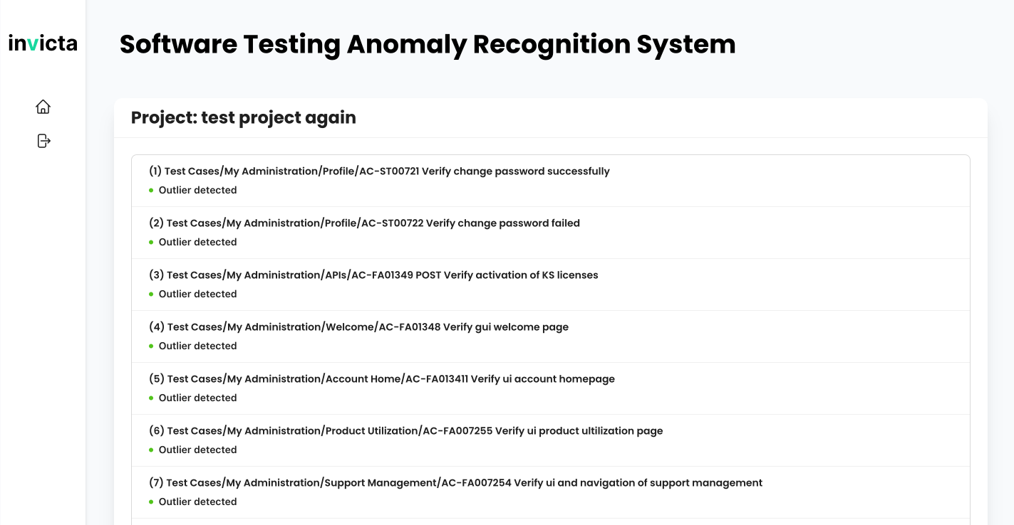Click 'Outlier detected' text under test case (6)
This screenshot has height=525, width=1014.
click(197, 450)
